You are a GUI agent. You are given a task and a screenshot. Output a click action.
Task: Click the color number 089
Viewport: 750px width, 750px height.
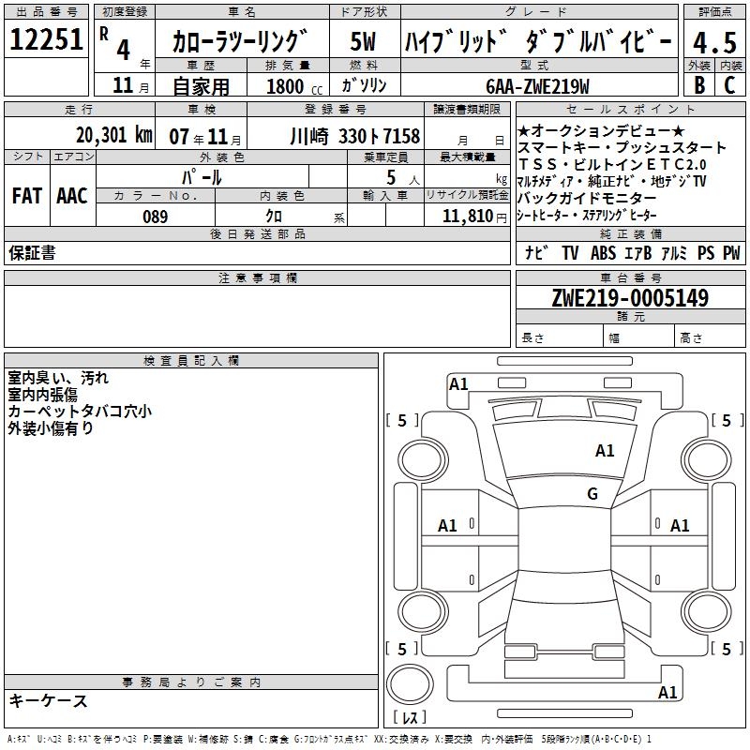click(155, 217)
